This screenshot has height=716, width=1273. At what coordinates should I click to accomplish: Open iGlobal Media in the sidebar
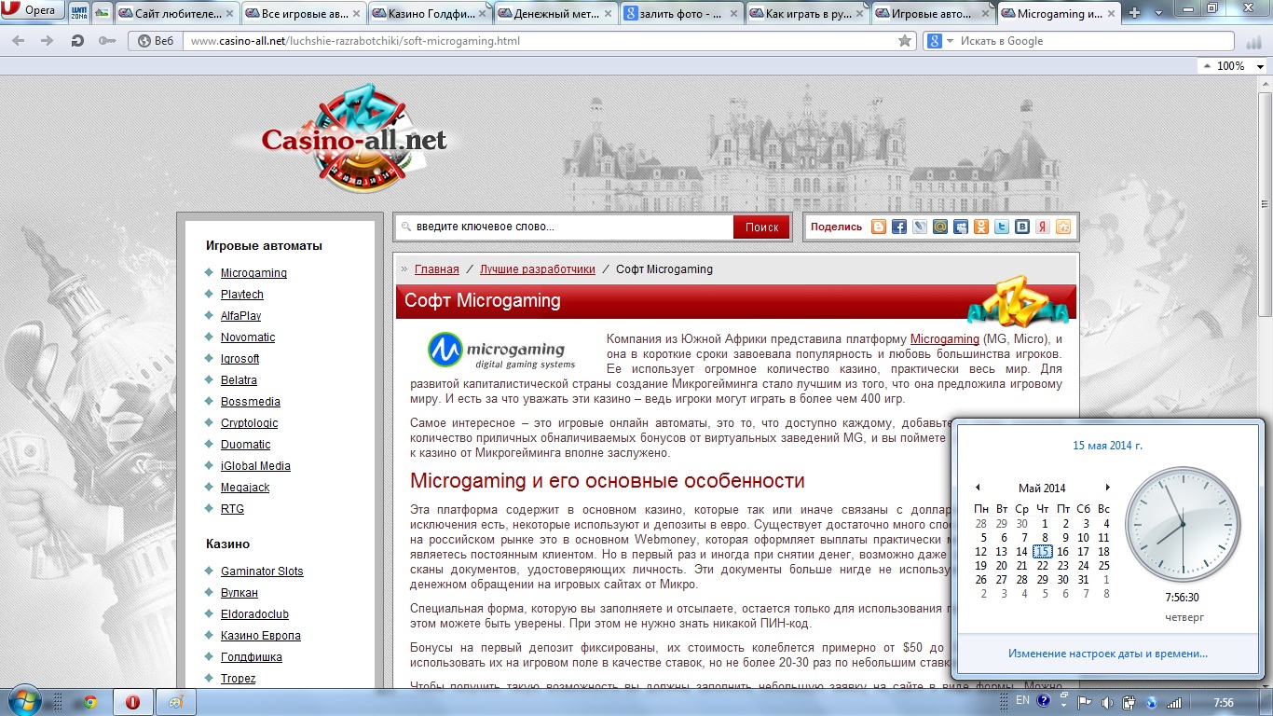255,466
